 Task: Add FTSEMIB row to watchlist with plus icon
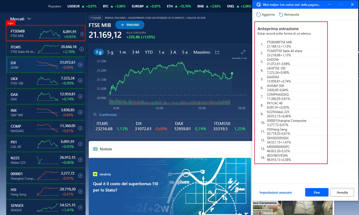[82, 34]
